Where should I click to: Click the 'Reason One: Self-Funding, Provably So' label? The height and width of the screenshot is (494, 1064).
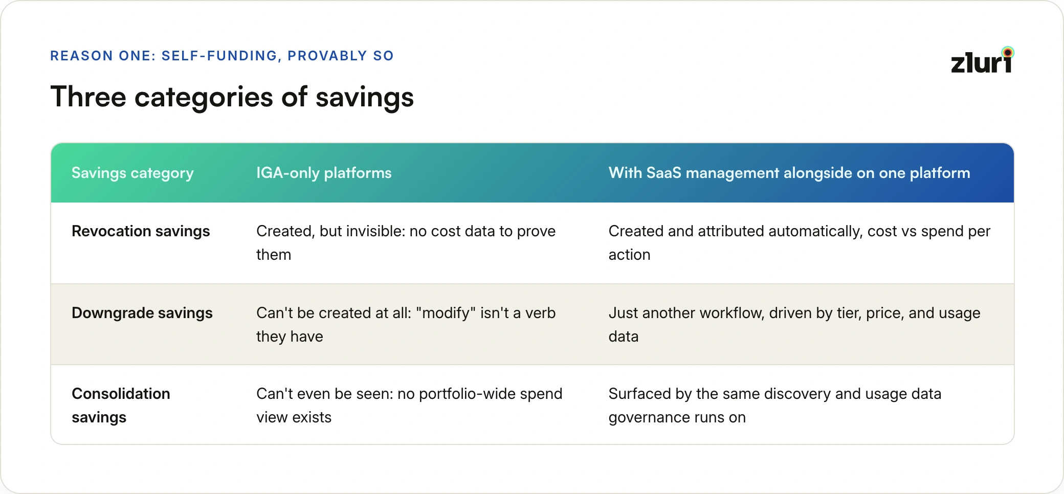pos(222,56)
